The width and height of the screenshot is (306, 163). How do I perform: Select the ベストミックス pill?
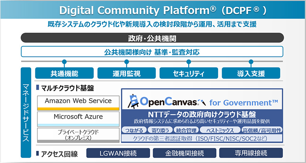coord(220,130)
